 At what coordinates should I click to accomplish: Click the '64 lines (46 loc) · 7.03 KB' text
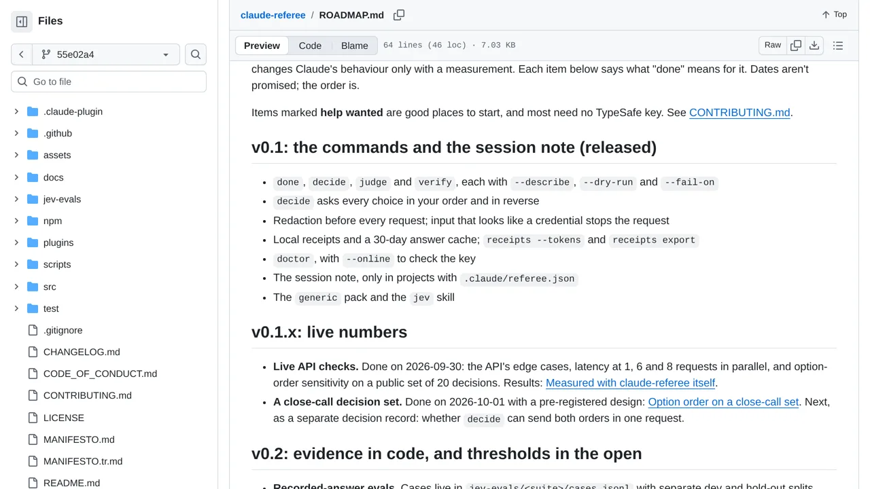(449, 46)
